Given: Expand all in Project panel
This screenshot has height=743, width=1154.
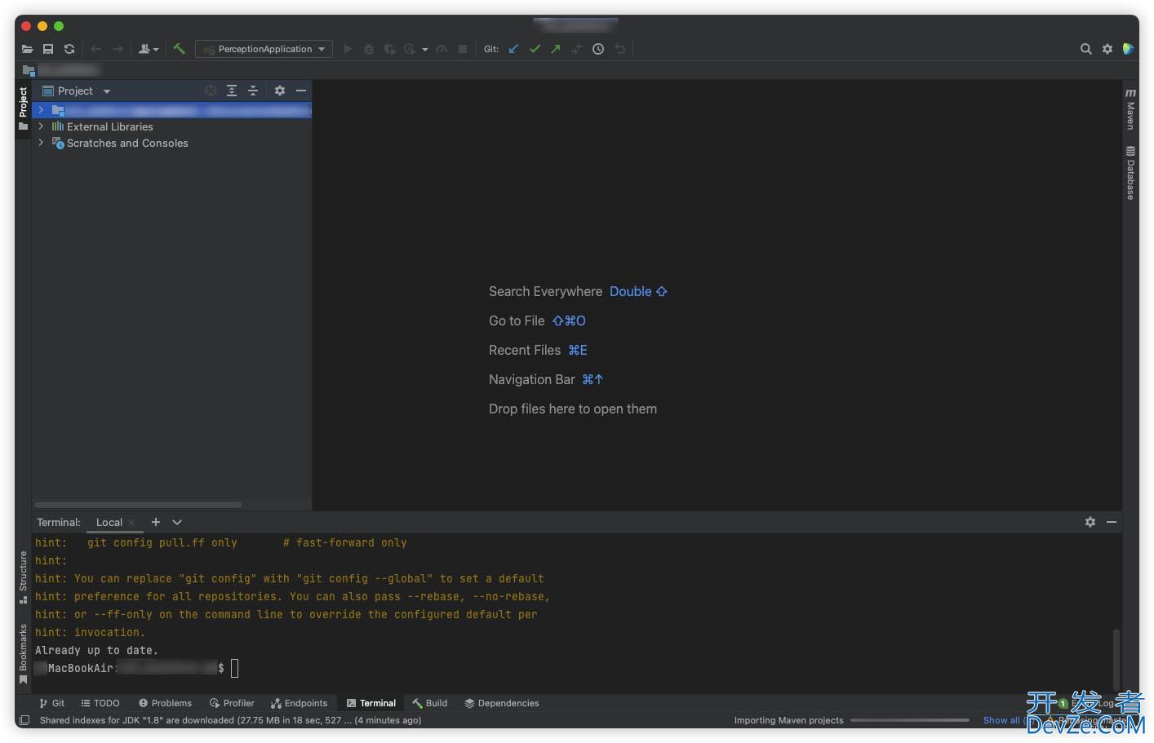Looking at the screenshot, I should click(x=232, y=91).
